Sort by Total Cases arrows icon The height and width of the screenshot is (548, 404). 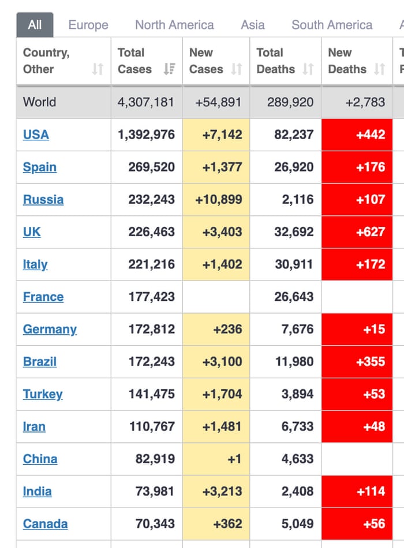169,69
